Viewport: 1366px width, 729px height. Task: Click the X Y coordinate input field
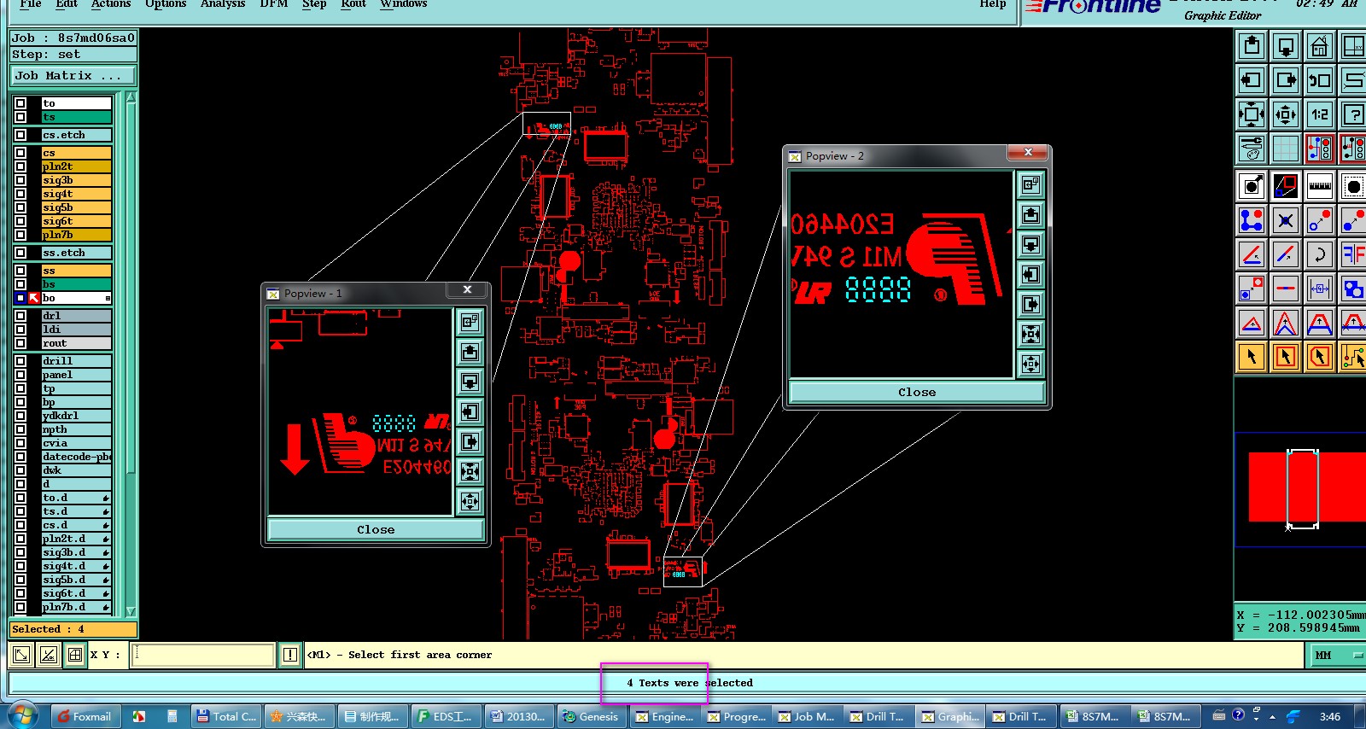tap(203, 655)
